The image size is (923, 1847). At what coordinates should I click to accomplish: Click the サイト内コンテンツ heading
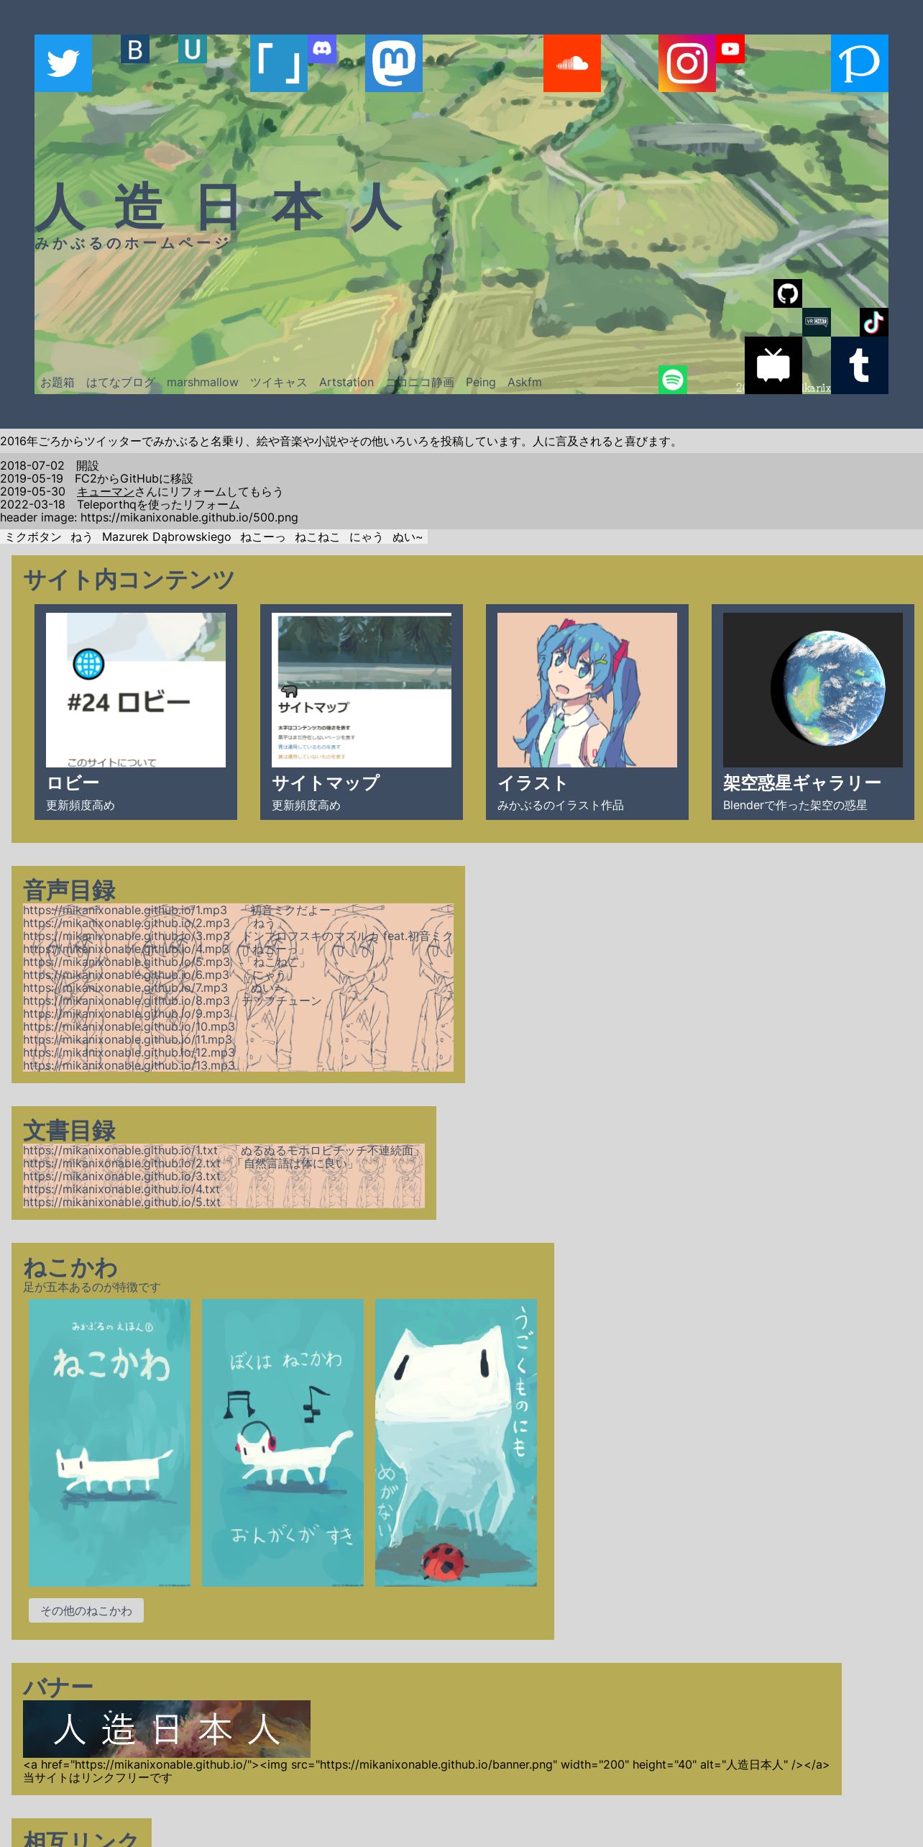tap(129, 580)
